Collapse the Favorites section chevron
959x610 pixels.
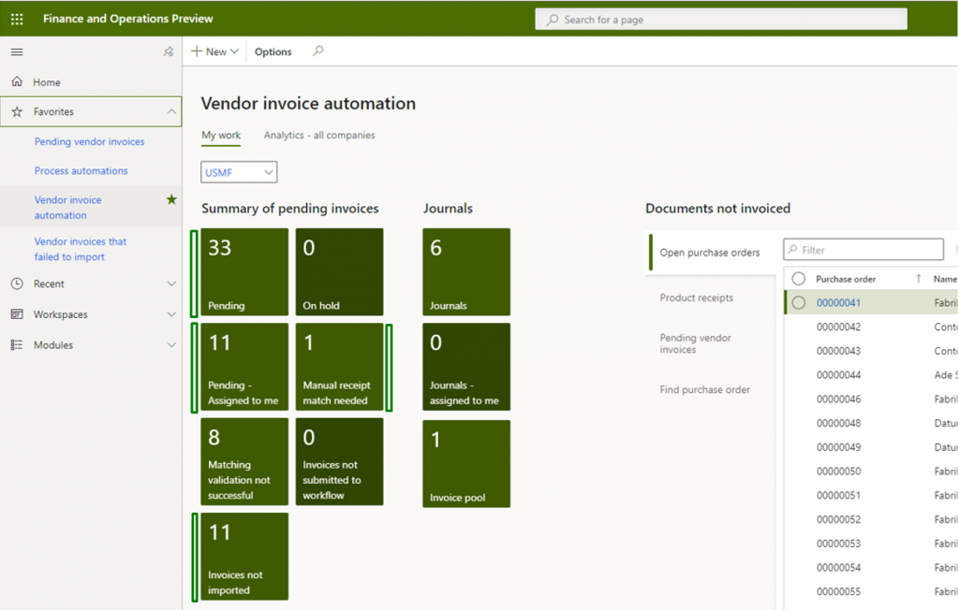tap(171, 112)
